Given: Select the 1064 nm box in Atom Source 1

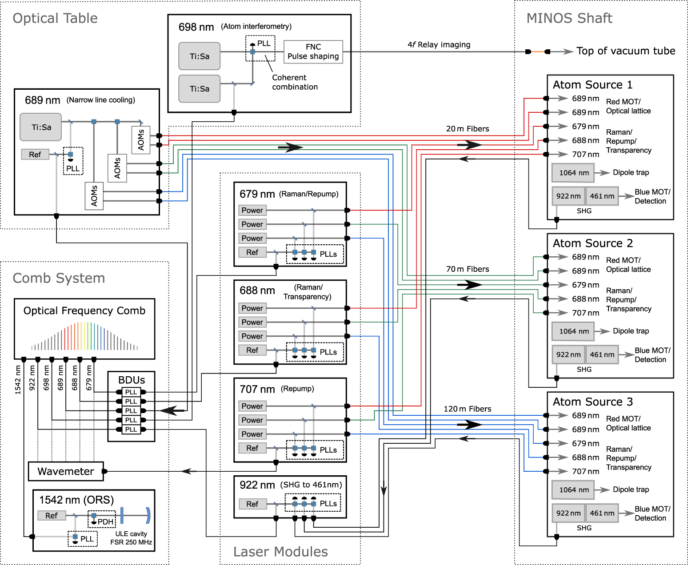Looking at the screenshot, I should click(573, 173).
